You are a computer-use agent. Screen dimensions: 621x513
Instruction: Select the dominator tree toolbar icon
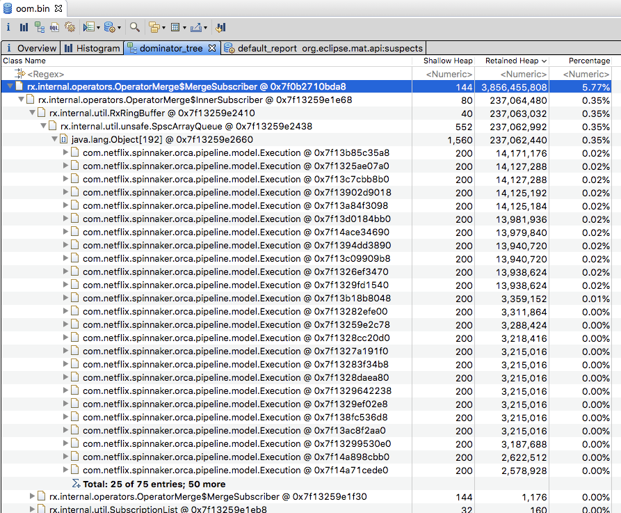pyautogui.click(x=40, y=27)
